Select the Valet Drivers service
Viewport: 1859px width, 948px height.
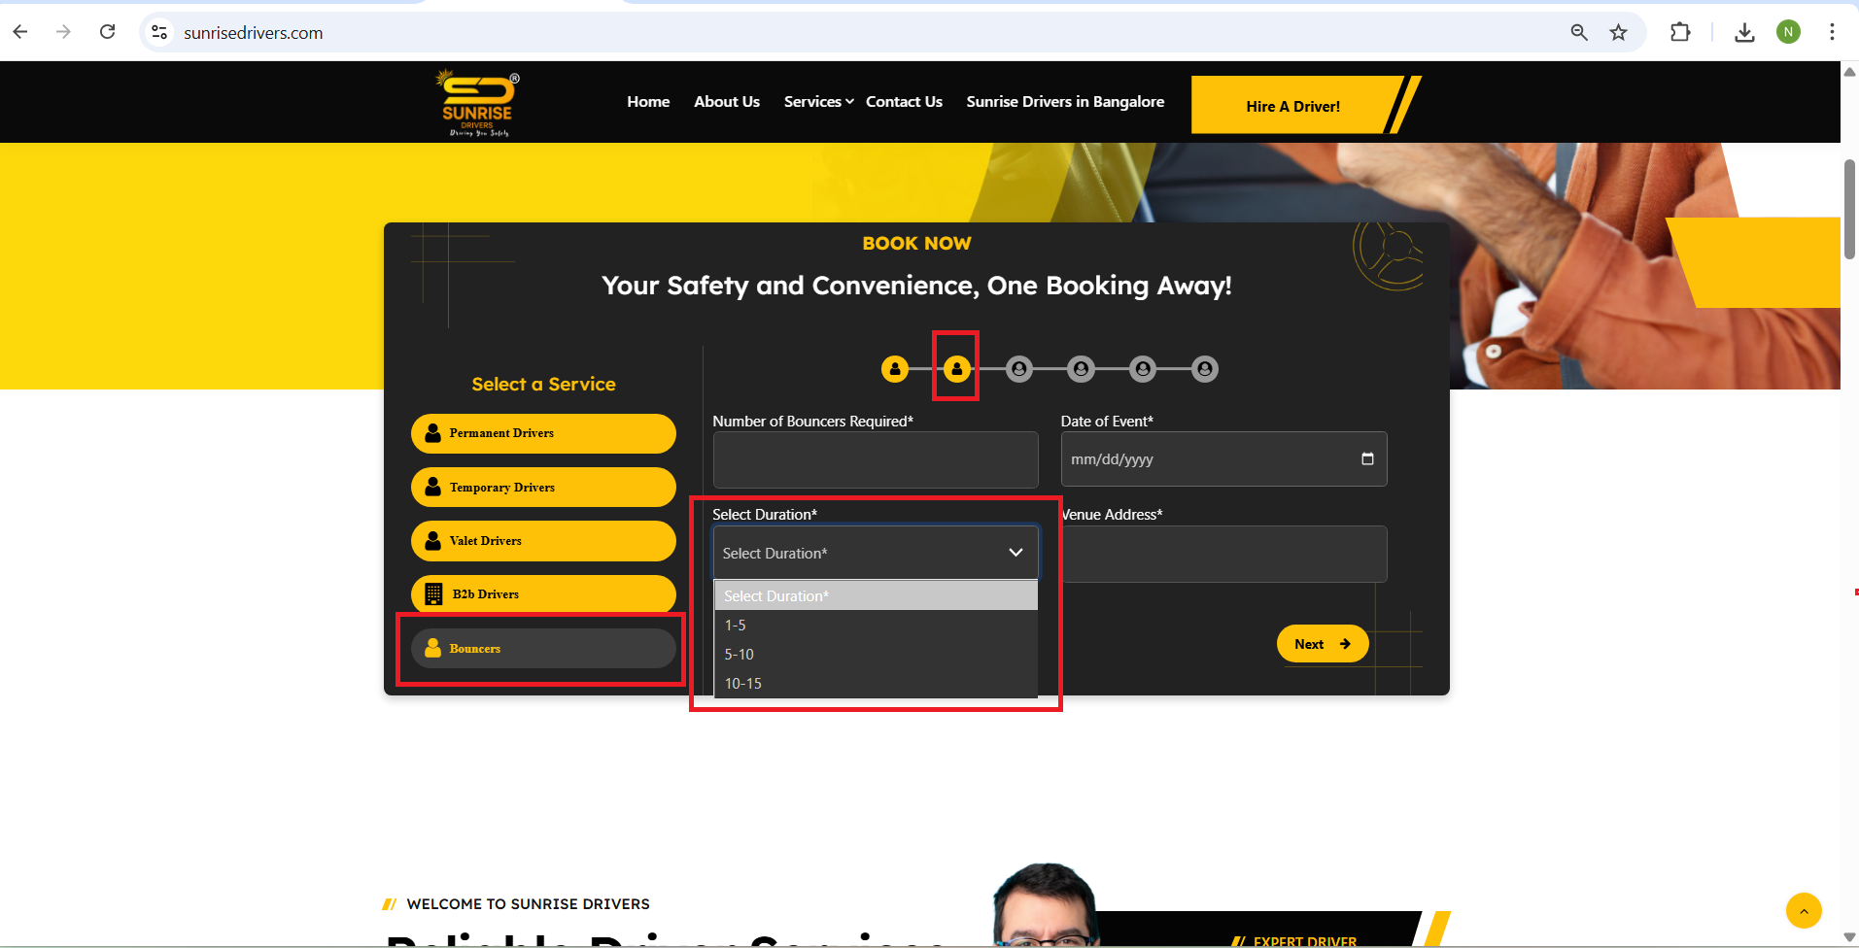tap(543, 541)
